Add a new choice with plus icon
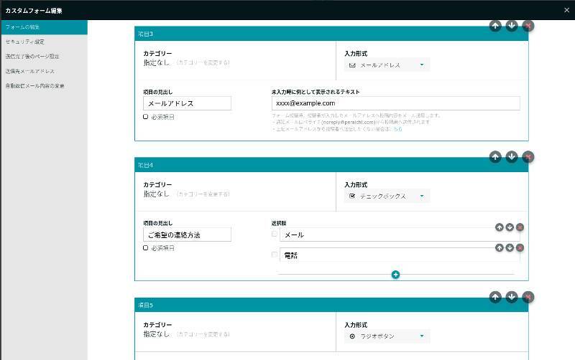This screenshot has width=575, height=360. (x=395, y=275)
